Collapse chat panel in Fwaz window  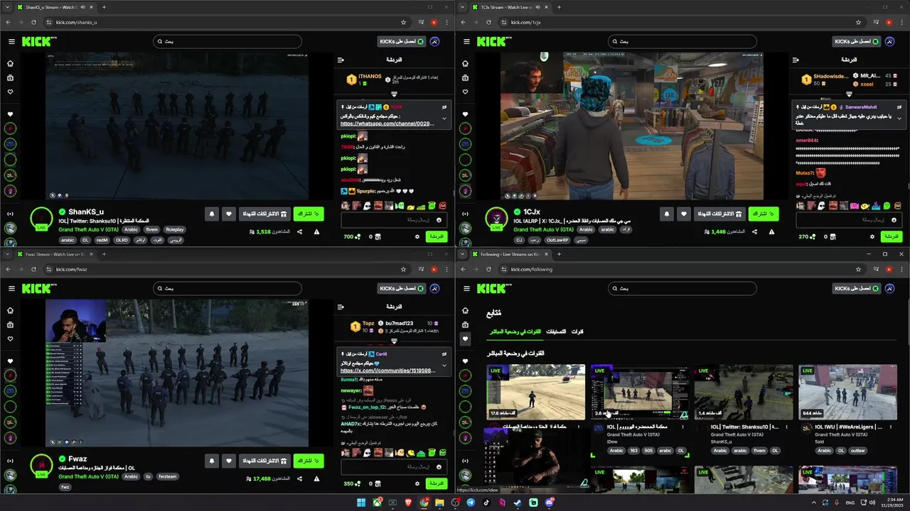(x=341, y=307)
